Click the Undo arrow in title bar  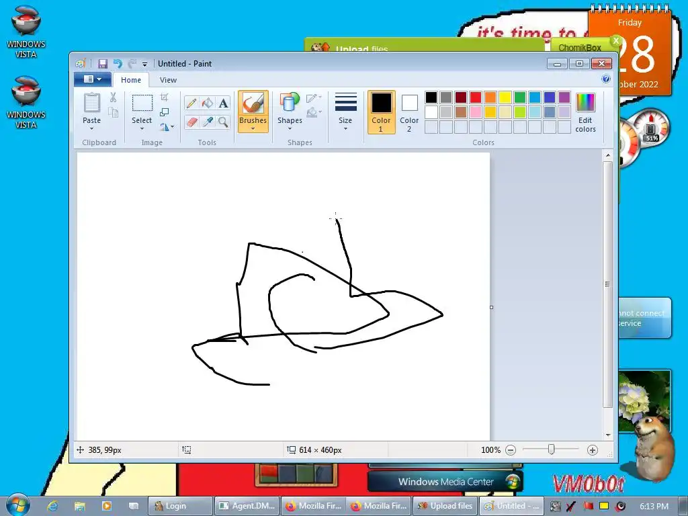tap(118, 64)
